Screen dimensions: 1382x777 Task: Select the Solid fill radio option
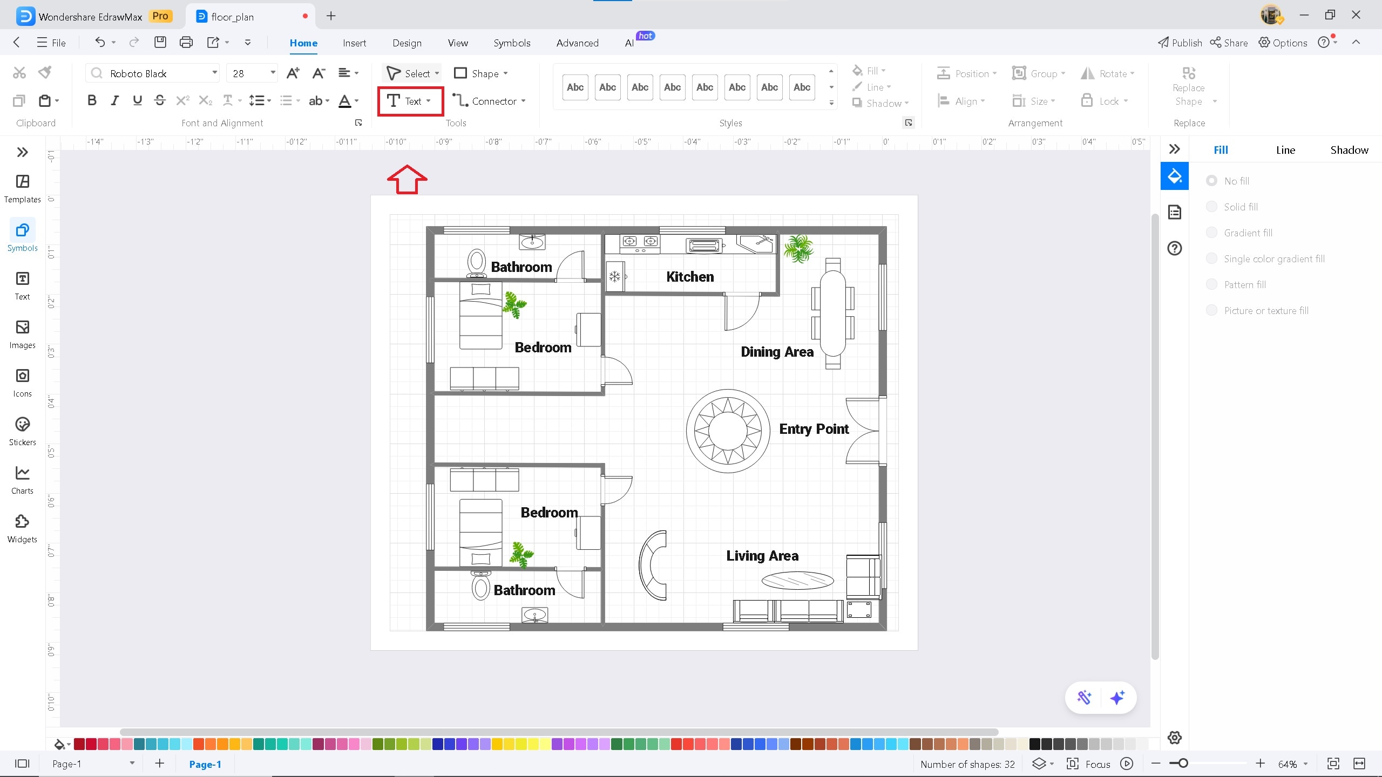pos(1211,207)
